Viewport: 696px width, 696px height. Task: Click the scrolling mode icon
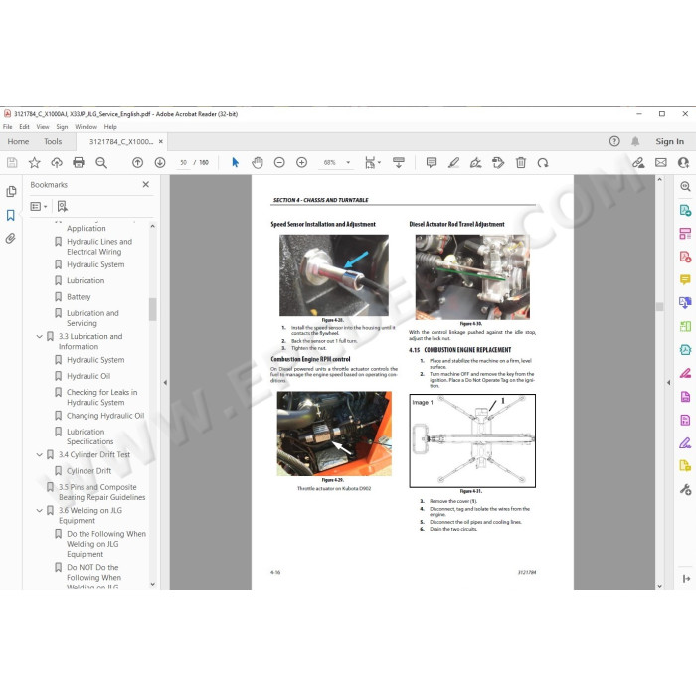pyautogui.click(x=399, y=163)
